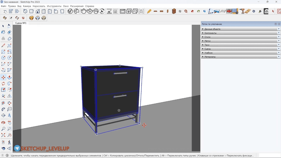Click the info icon in status bar

[7, 155]
